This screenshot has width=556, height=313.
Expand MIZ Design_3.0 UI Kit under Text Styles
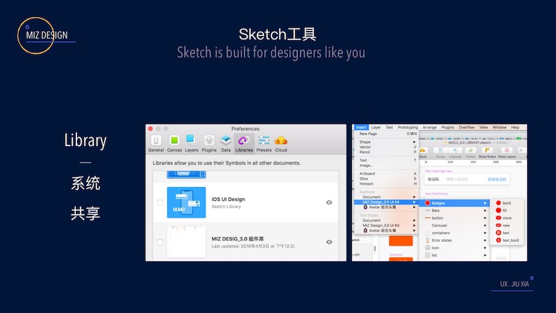387,225
